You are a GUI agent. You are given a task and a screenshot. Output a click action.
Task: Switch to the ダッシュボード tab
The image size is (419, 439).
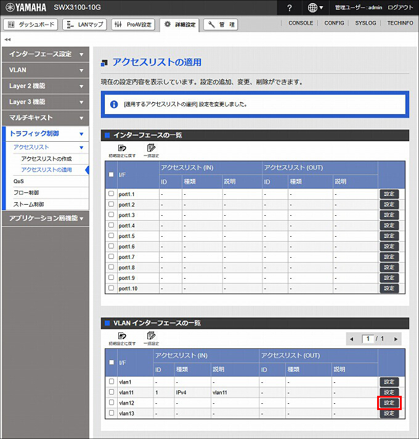coord(31,25)
